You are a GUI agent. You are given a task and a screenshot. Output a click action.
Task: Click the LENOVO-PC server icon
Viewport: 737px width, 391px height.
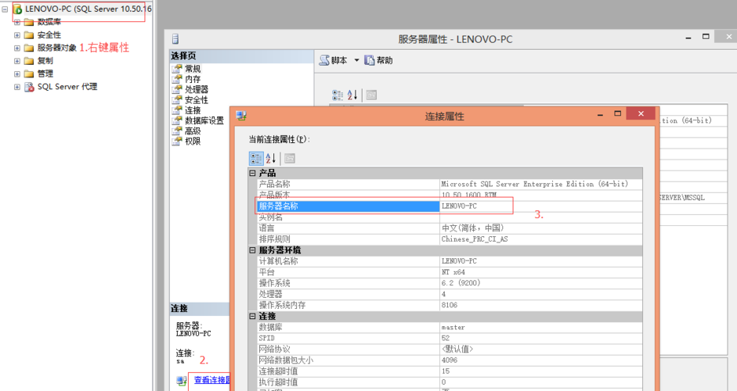click(17, 9)
